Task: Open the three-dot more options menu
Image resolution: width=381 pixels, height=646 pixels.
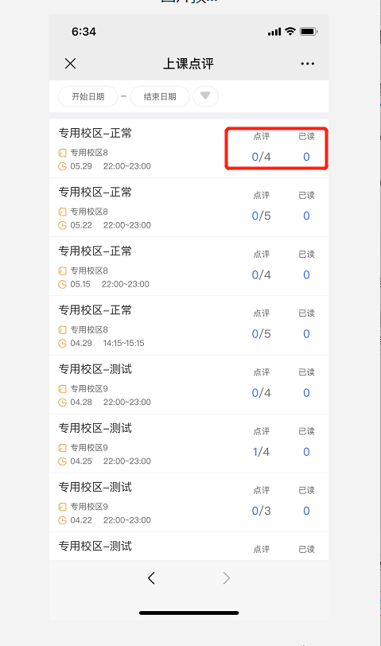Action: pyautogui.click(x=307, y=64)
